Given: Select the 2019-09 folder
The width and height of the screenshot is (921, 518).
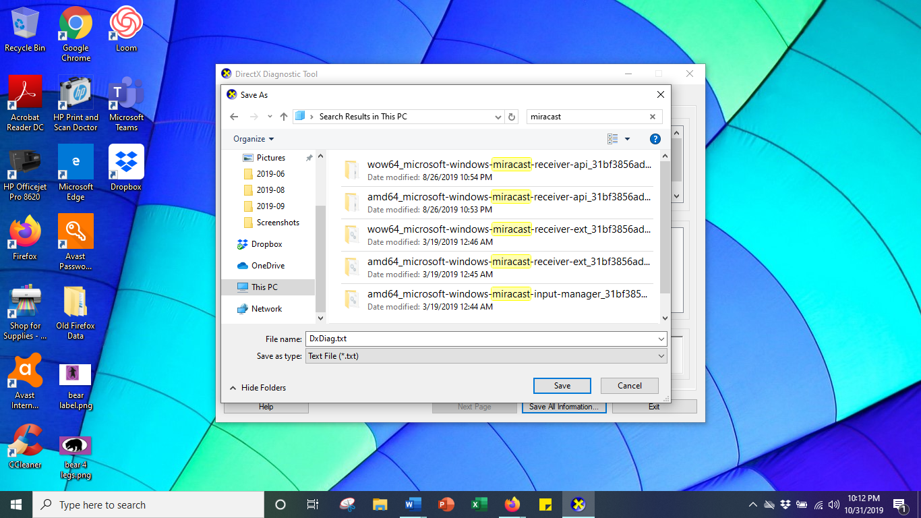Looking at the screenshot, I should point(270,206).
